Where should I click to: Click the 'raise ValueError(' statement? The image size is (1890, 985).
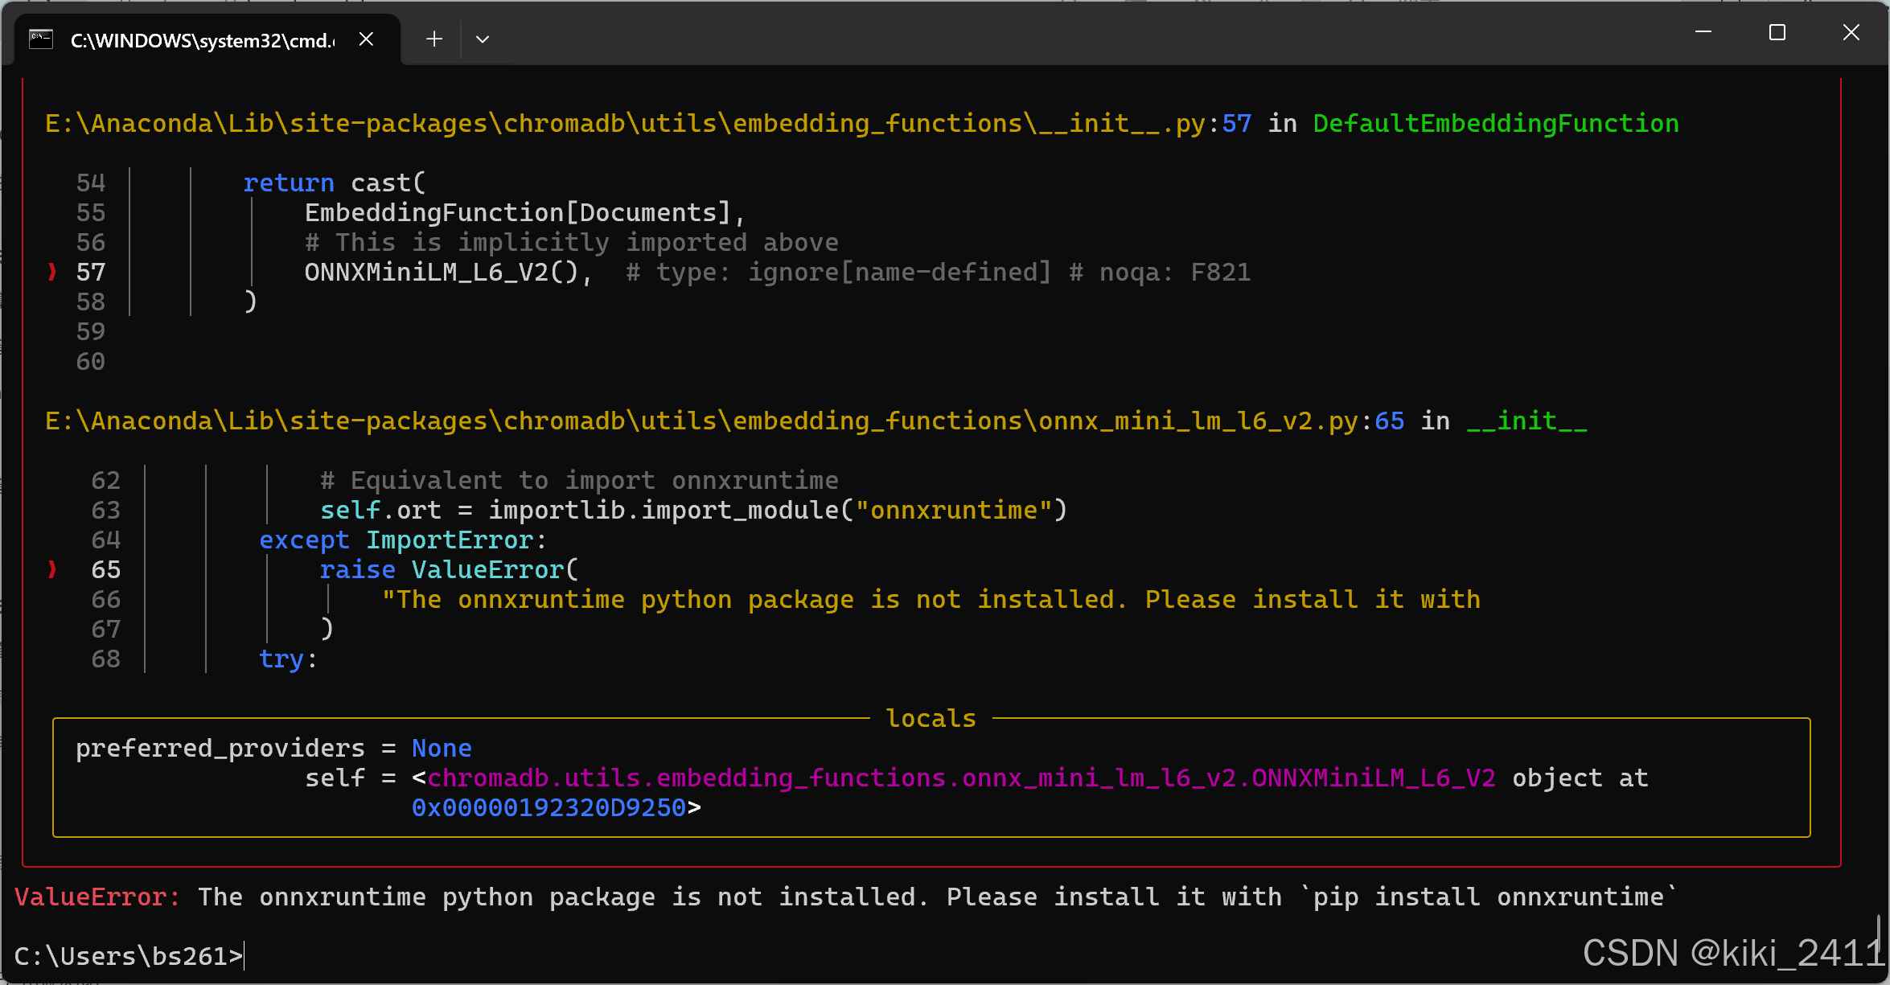[449, 570]
